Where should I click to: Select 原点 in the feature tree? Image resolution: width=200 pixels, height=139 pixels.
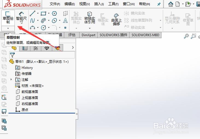pos(25,110)
